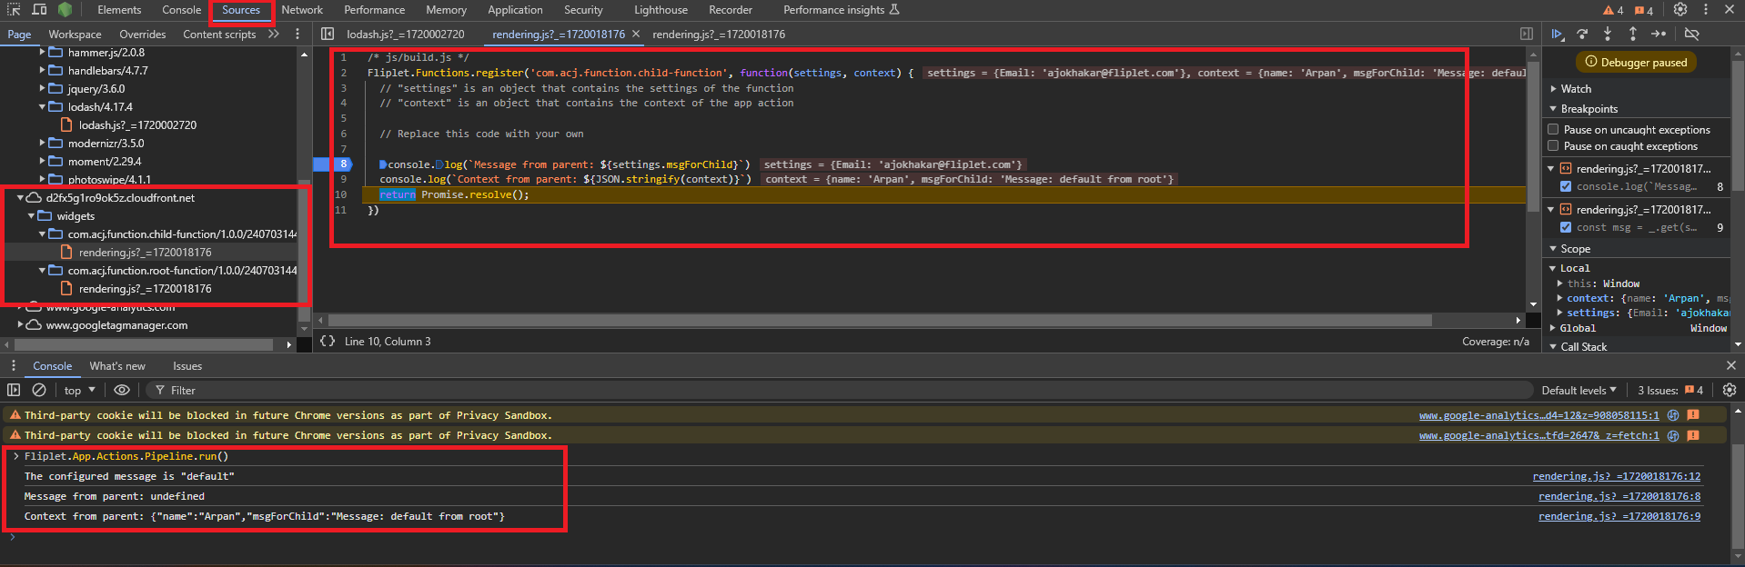
Task: Collapse the Scope section
Action: click(1554, 249)
